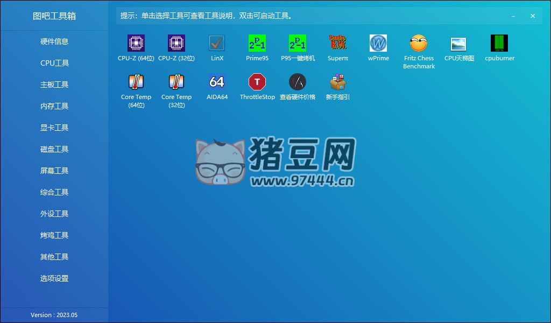Viewport: 551px width, 323px height.
Task: Open the 显卡工具 category
Action: click(x=54, y=128)
